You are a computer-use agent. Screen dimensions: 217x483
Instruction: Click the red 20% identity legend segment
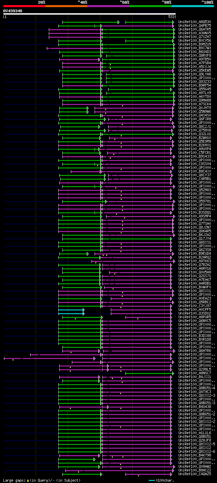(24, 6)
